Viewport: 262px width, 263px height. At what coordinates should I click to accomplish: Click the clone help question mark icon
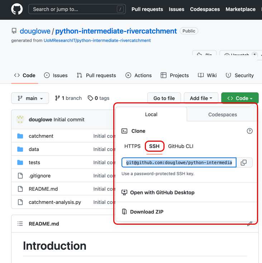click(x=249, y=131)
